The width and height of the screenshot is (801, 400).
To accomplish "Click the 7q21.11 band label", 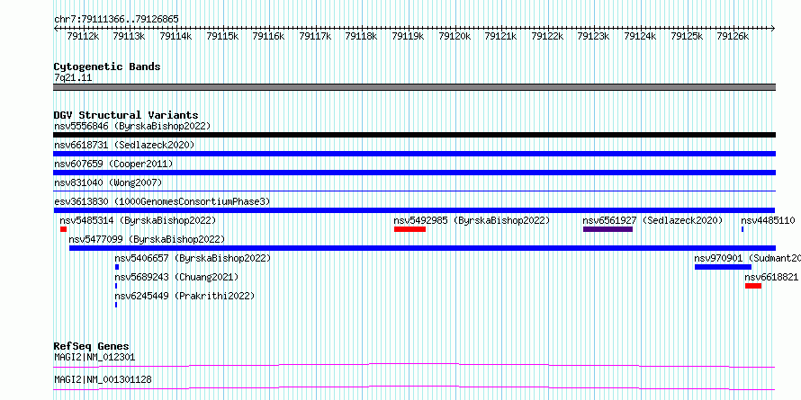I will [73, 77].
